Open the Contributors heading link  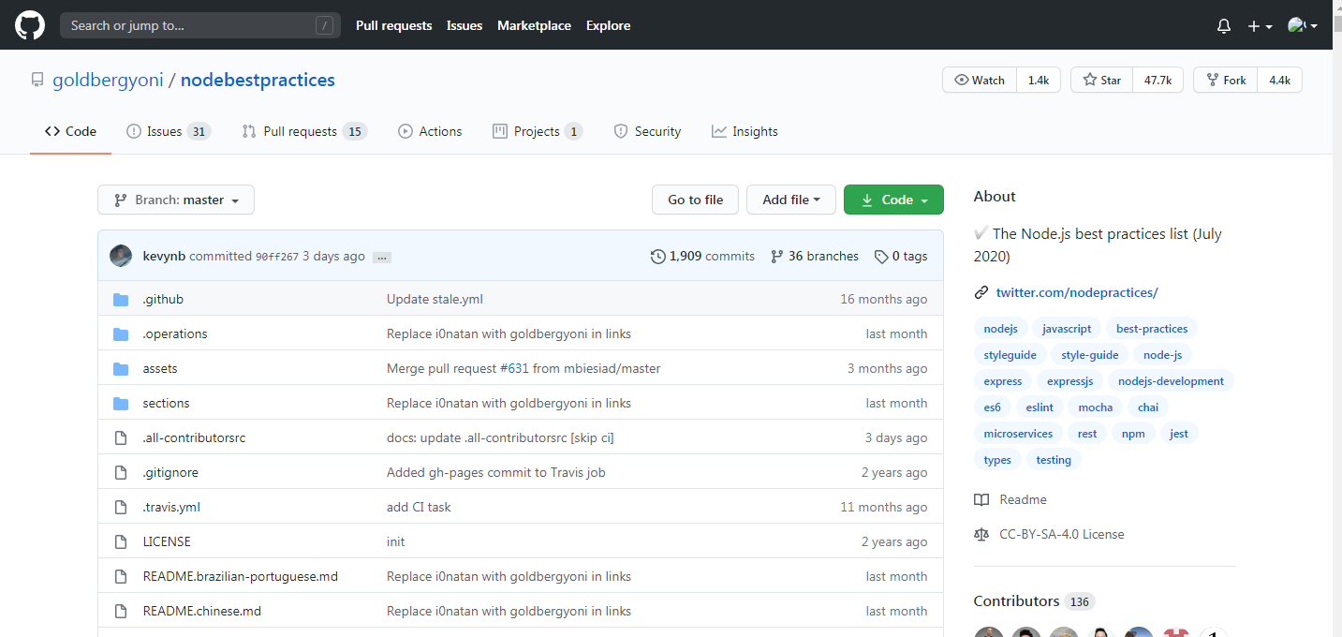click(x=1034, y=601)
